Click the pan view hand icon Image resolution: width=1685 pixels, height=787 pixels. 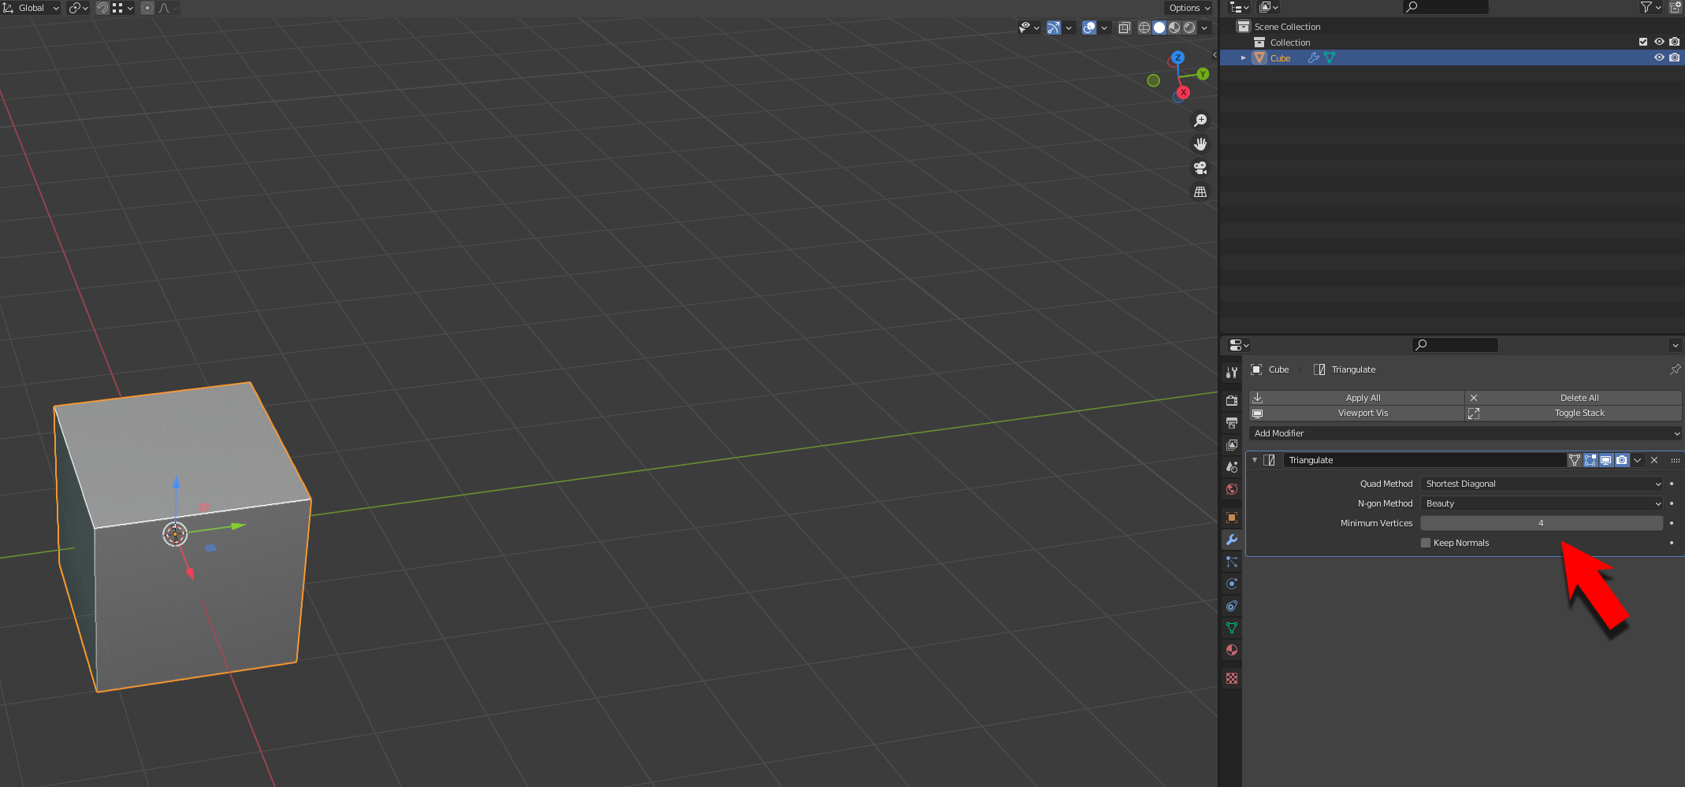pos(1200,144)
